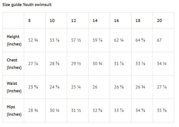Image resolution: width=179 pixels, height=127 pixels.
Task: Select the height cell showing 67
Action: (x=159, y=40)
